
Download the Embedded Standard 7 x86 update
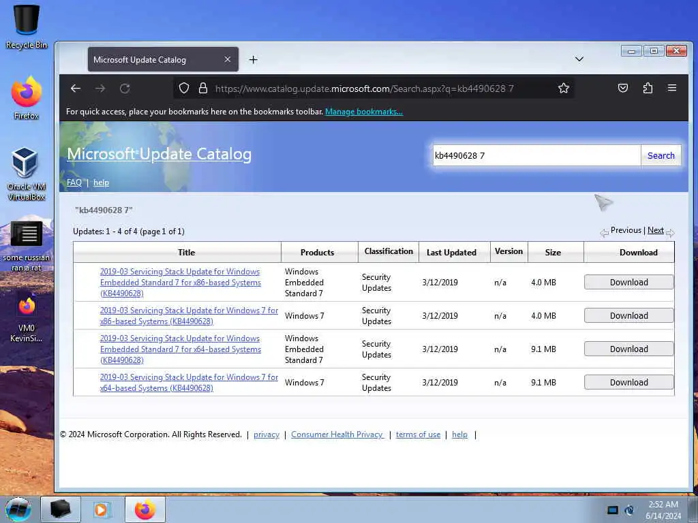(629, 282)
